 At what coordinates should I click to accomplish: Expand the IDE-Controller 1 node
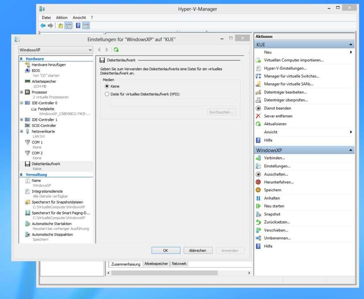pyautogui.click(x=21, y=119)
